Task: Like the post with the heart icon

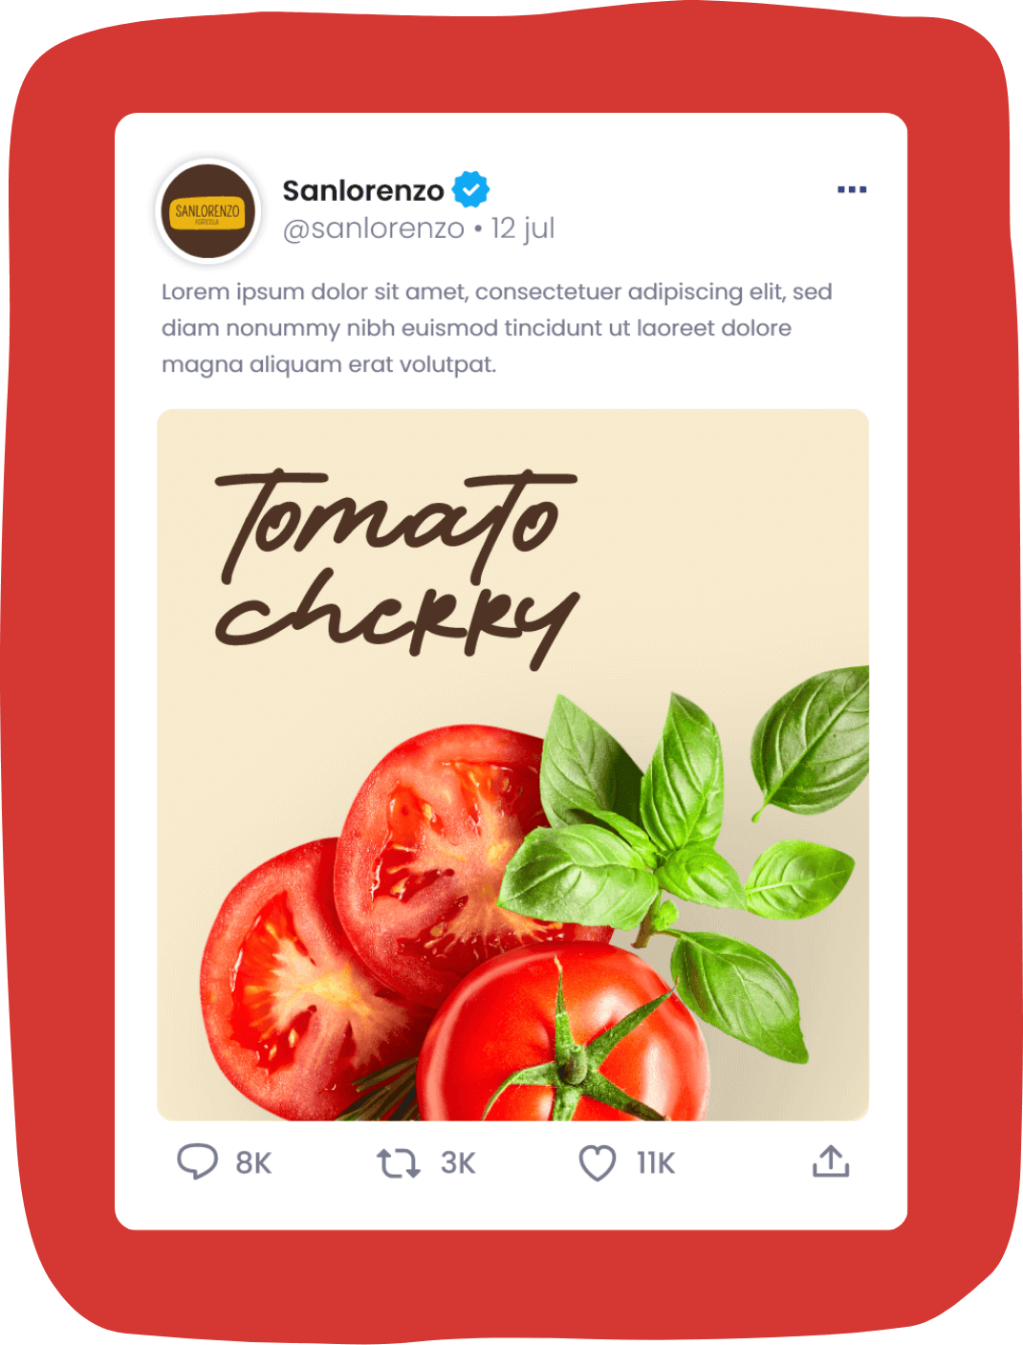Action: click(598, 1163)
